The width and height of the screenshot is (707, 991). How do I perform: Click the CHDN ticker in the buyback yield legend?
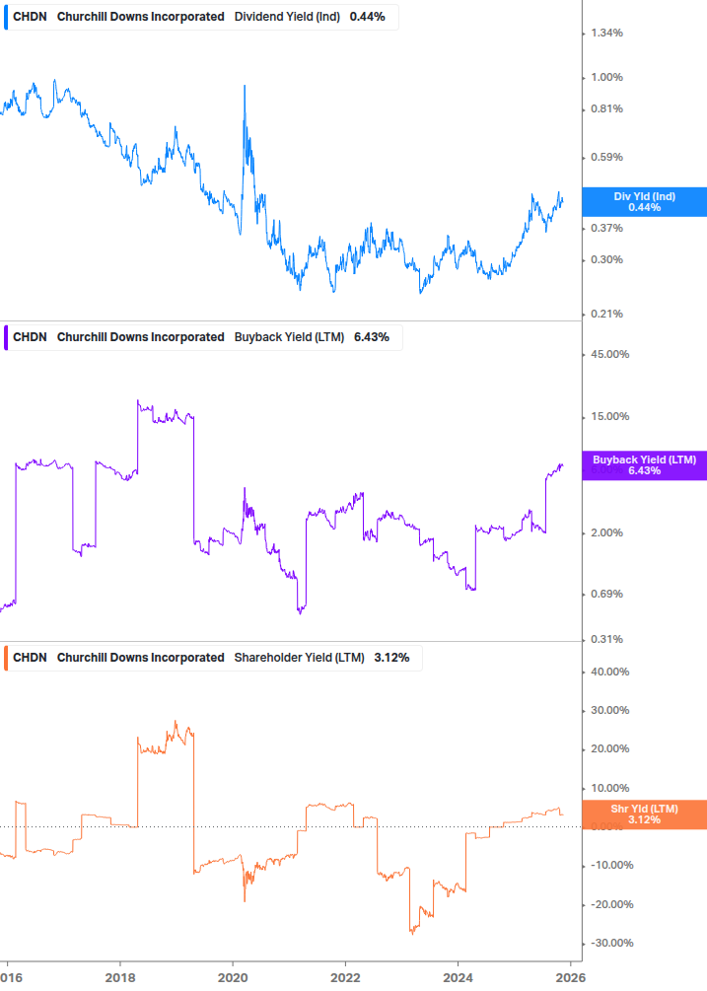(x=30, y=337)
